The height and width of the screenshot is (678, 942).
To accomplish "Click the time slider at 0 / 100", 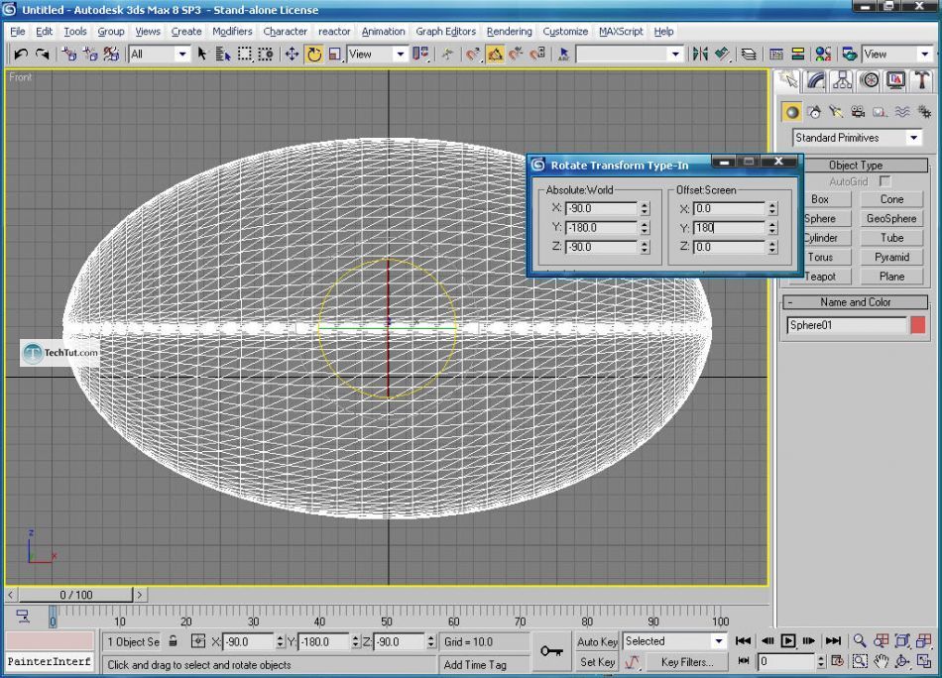I will tap(75, 595).
